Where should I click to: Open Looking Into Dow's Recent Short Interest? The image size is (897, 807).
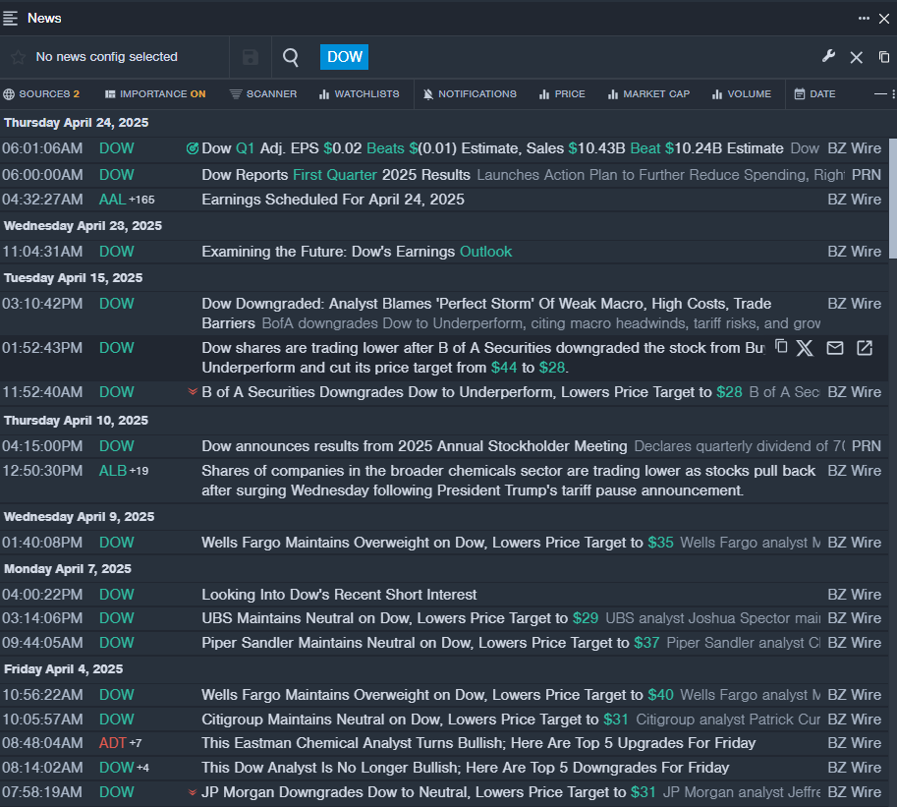pyautogui.click(x=339, y=595)
